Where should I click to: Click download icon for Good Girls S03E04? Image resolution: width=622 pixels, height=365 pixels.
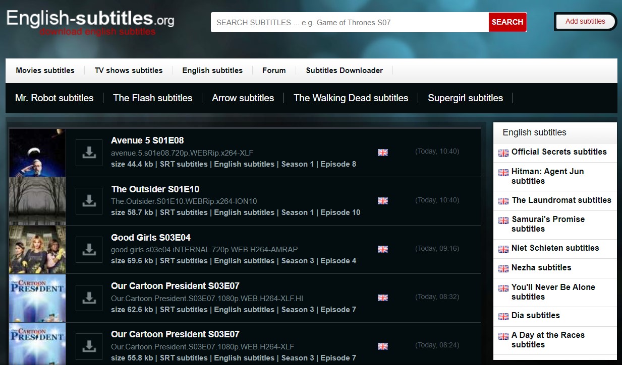[89, 249]
